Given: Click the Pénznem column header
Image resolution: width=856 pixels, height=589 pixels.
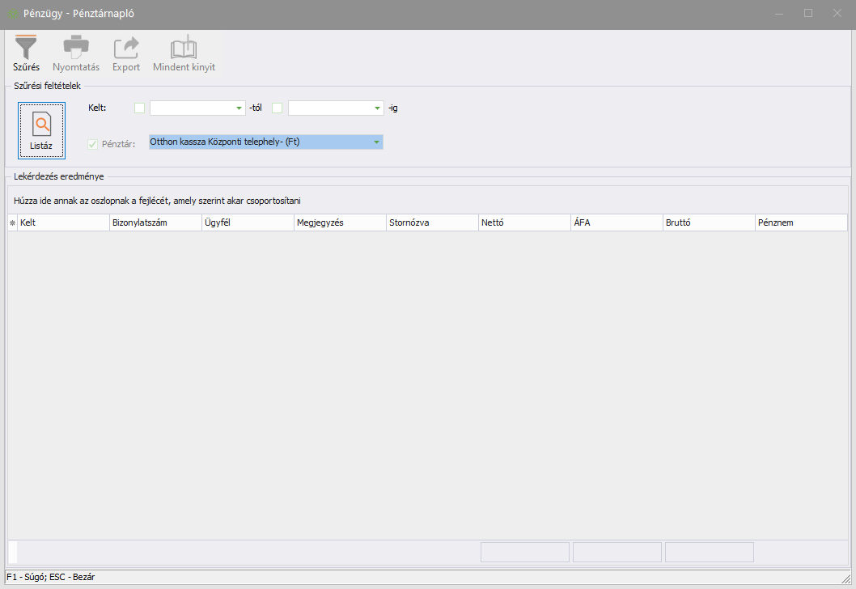Looking at the screenshot, I should point(790,222).
